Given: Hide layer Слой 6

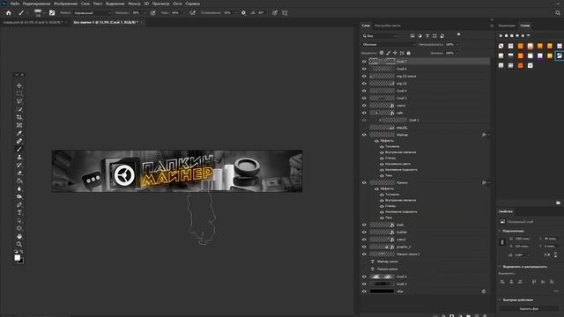Looking at the screenshot, I should click(364, 69).
